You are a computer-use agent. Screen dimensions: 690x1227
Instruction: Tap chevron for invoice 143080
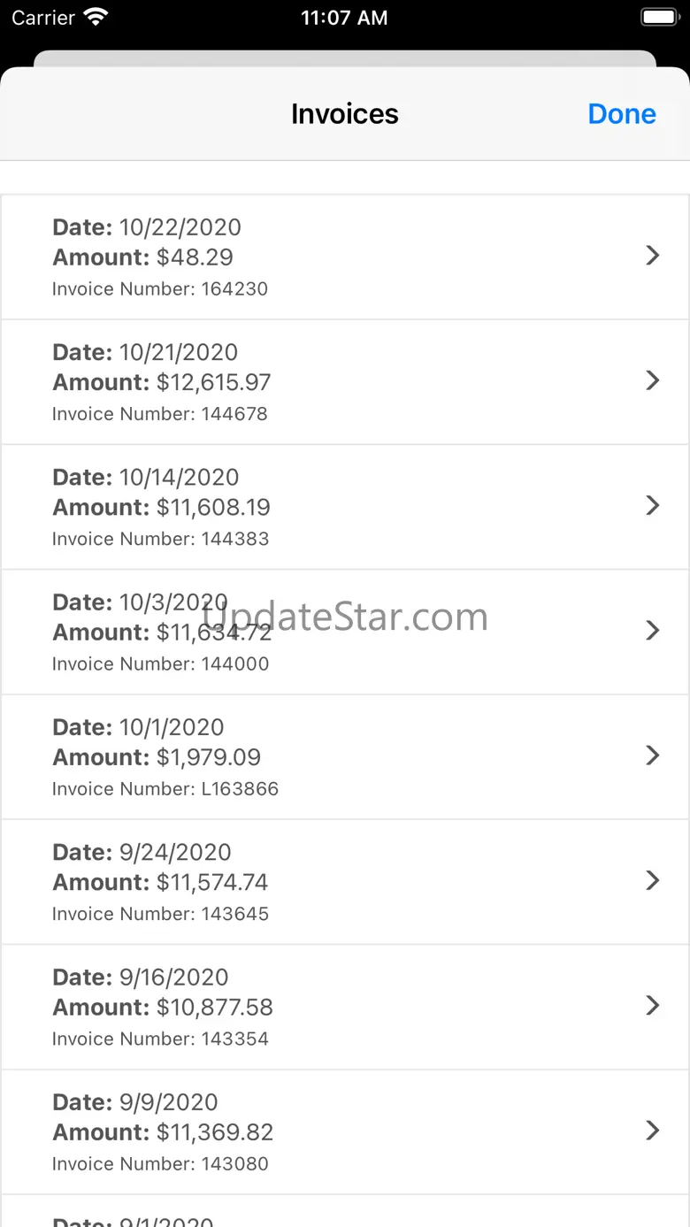[x=653, y=1131]
